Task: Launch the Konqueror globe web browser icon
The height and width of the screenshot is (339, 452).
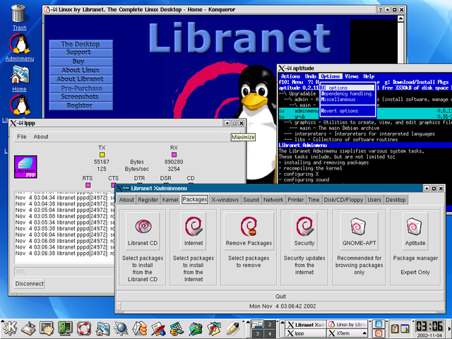Action: coord(121,328)
